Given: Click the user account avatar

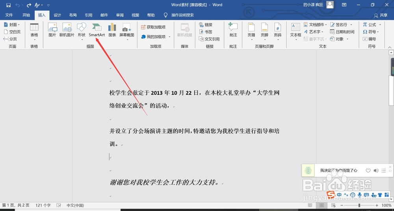Looking at the screenshot, I should (x=330, y=5).
